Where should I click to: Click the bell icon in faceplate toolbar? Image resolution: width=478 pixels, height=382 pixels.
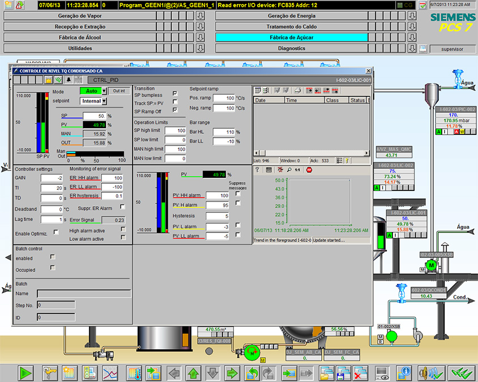coord(68,80)
